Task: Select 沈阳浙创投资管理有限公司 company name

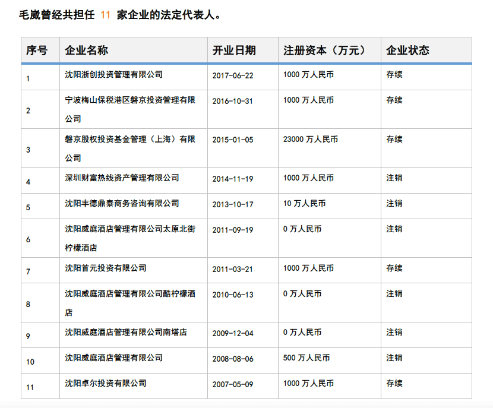Action: (x=114, y=74)
